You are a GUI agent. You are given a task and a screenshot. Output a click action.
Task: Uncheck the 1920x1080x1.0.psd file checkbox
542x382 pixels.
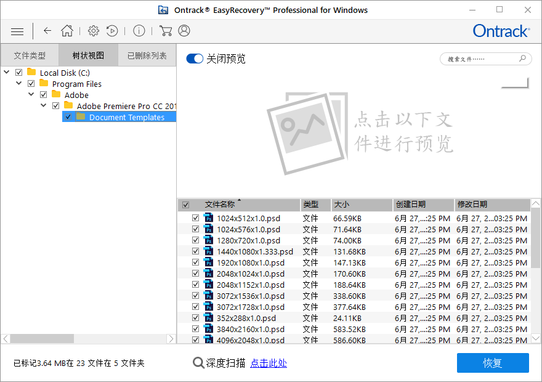click(x=196, y=262)
